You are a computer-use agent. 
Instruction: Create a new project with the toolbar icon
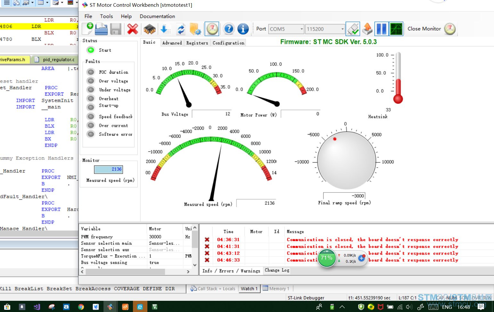pyautogui.click(x=87, y=29)
